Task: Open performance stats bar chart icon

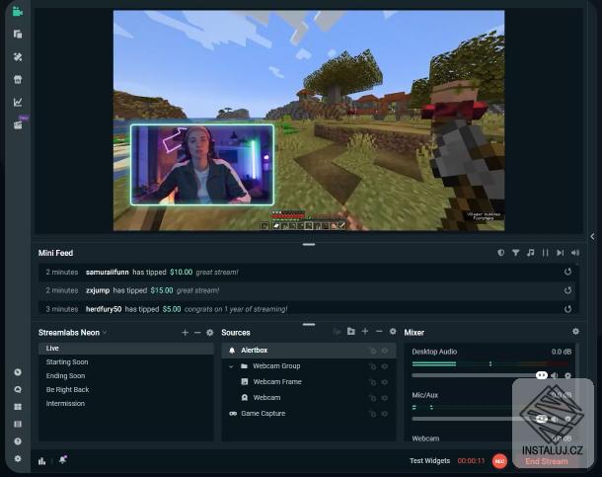Action: 41,461
